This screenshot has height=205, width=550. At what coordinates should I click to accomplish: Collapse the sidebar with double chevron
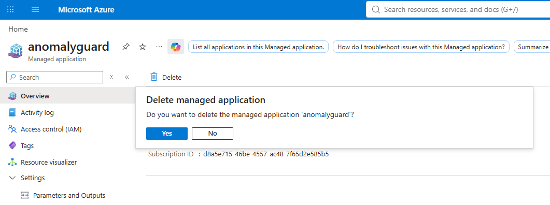pos(127,77)
